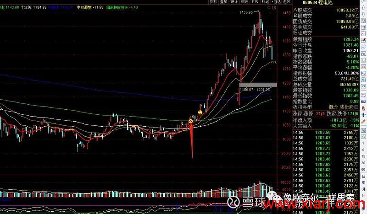Image resolution: width=367 pixels, height=214 pixels.
Task: Click the 净流入额 -107.3亿 row
Action: click(326, 120)
